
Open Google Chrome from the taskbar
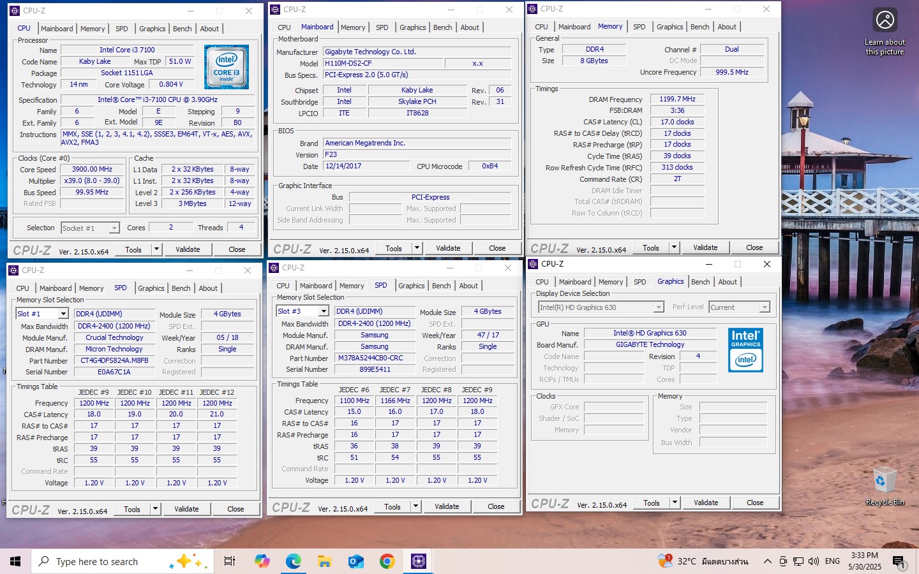pos(387,561)
